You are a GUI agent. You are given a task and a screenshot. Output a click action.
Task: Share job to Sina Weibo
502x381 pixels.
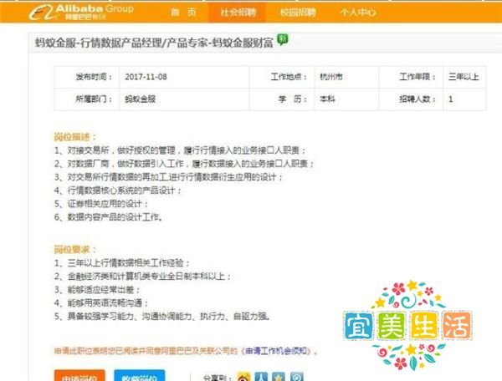click(x=244, y=378)
